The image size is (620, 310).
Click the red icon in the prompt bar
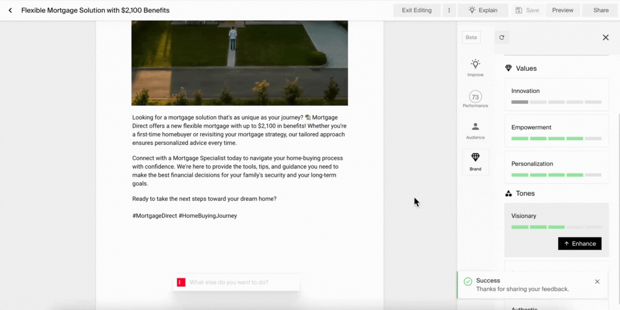click(x=181, y=282)
